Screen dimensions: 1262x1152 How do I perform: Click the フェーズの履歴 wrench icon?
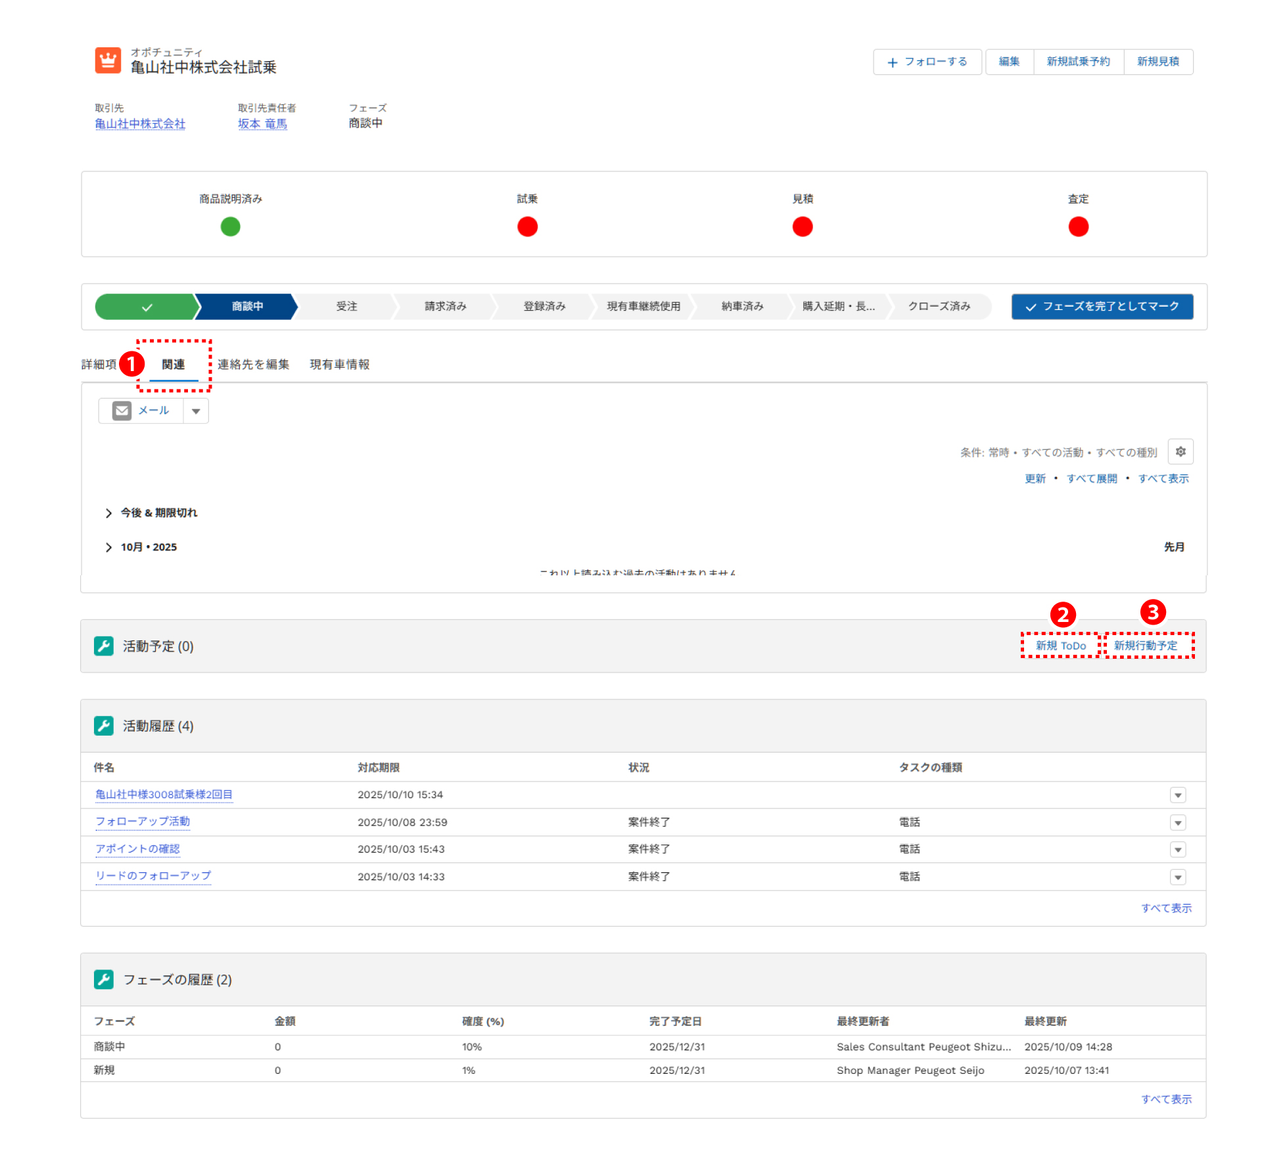point(104,979)
